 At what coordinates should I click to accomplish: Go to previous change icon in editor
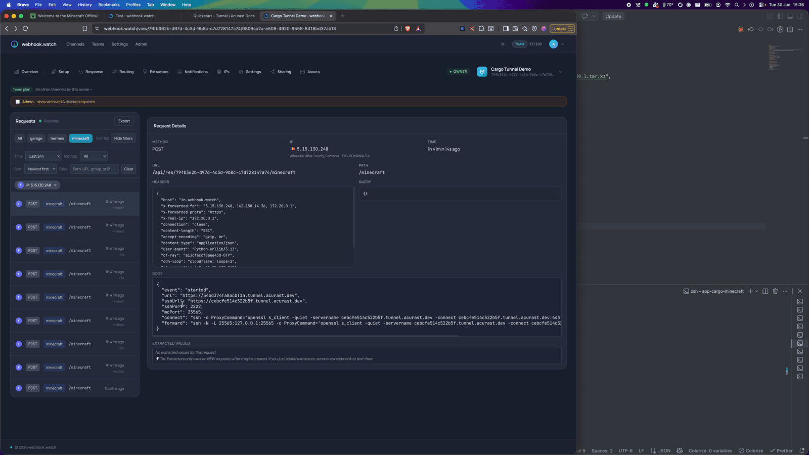(750, 29)
